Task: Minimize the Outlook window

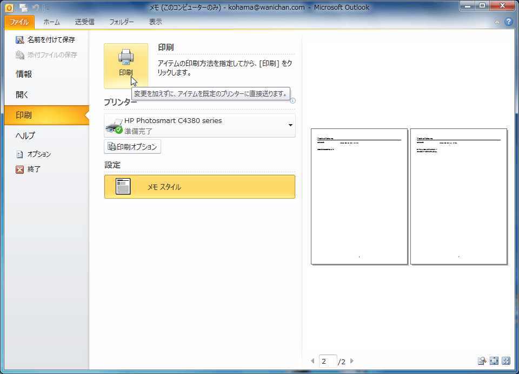Action: click(468, 5)
